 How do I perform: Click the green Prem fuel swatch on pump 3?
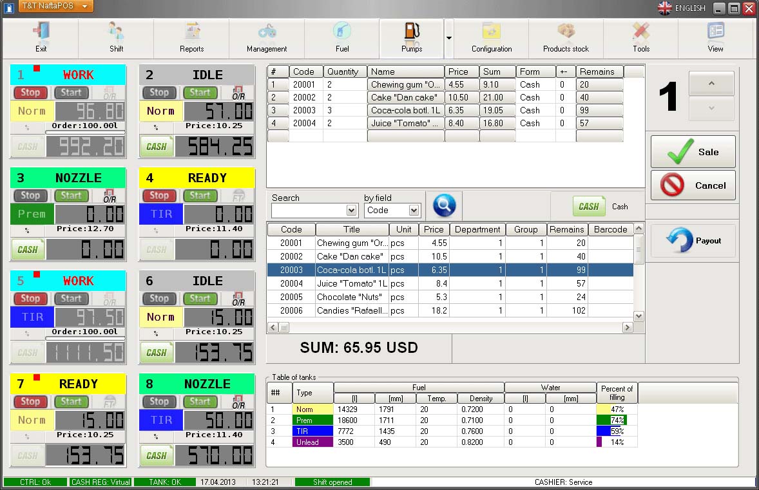pos(32,214)
